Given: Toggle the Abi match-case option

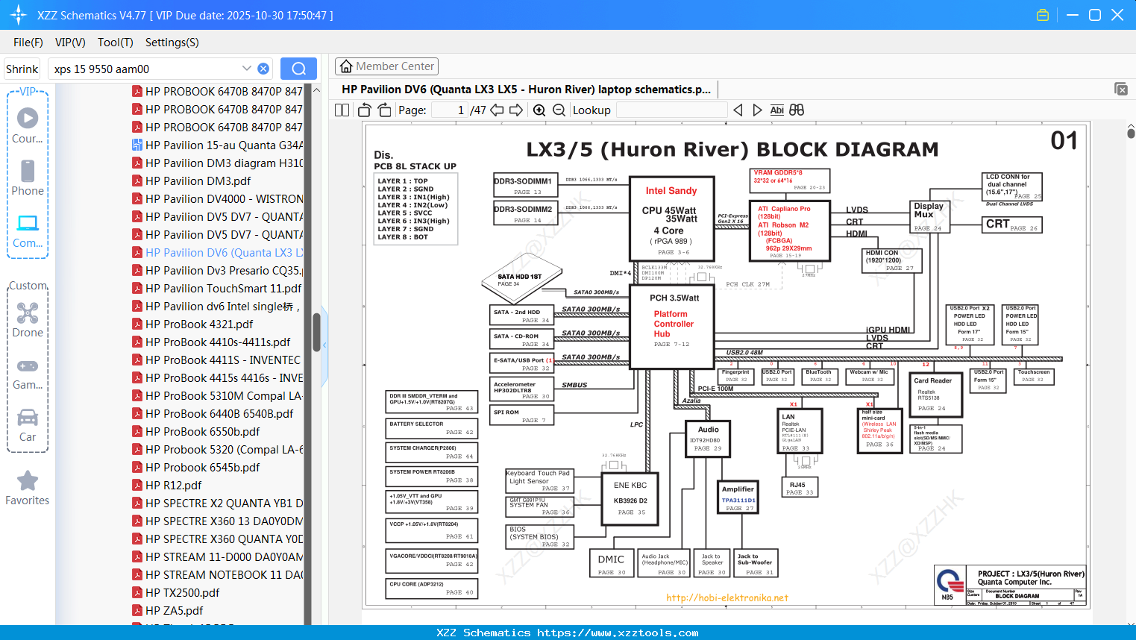Looking at the screenshot, I should tap(776, 110).
